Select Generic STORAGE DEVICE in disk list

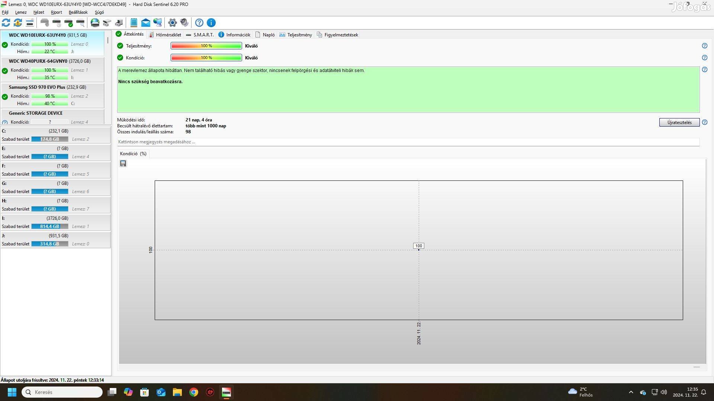[52, 117]
